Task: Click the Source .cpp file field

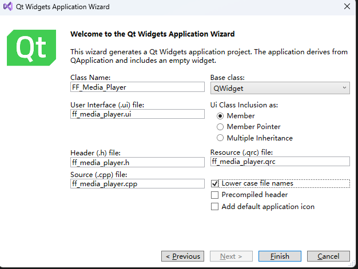Action: tap(137, 184)
